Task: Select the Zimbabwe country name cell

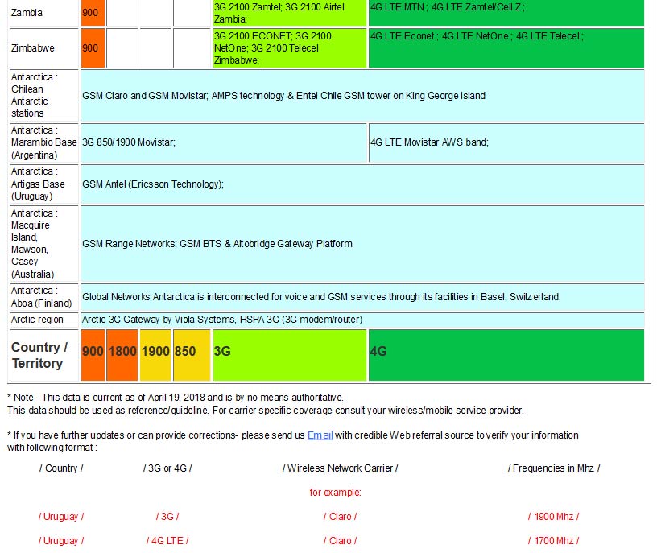Action: (x=44, y=48)
